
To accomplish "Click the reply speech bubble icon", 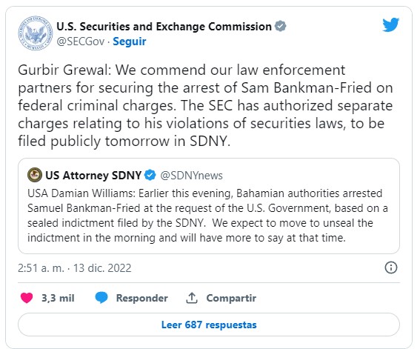I will (101, 298).
